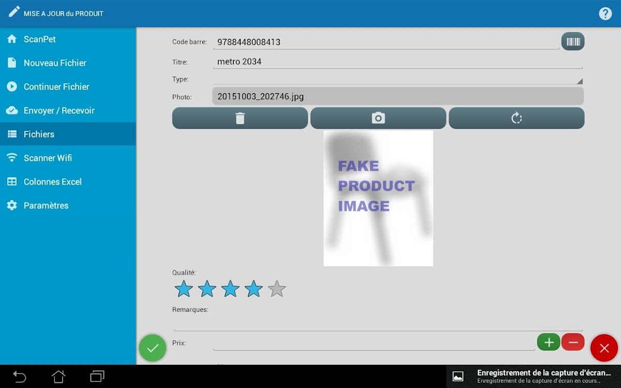Open Colonnes Excel from sidebar
Image resolution: width=621 pixels, height=388 pixels.
point(68,182)
